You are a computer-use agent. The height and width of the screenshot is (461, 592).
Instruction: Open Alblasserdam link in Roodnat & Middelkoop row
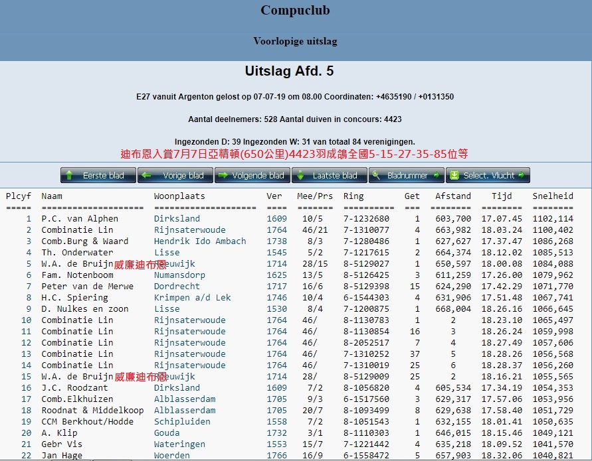click(185, 411)
